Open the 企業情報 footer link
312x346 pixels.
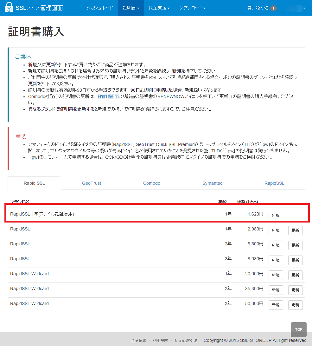(139, 341)
